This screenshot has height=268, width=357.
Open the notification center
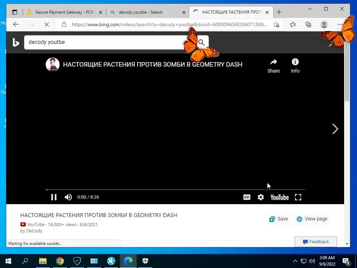(346, 261)
